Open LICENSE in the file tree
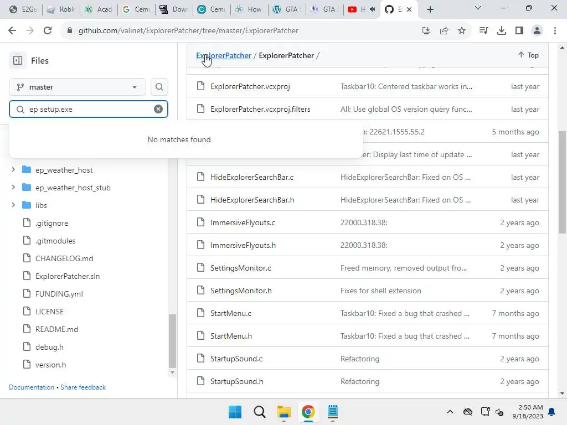 [x=49, y=312]
